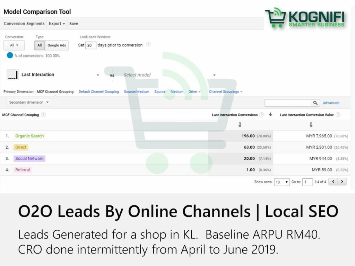355x266 pixels.
Task: Open the Other dimension dropdown
Action: point(194,91)
